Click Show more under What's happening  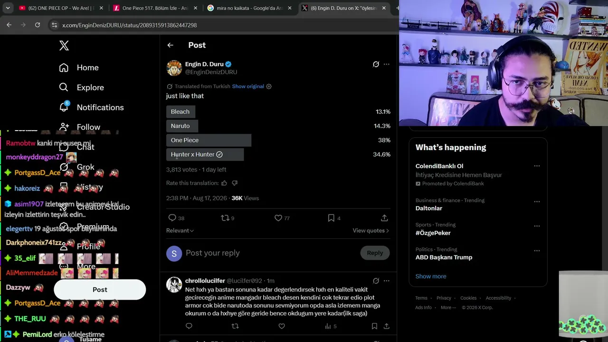click(x=431, y=276)
